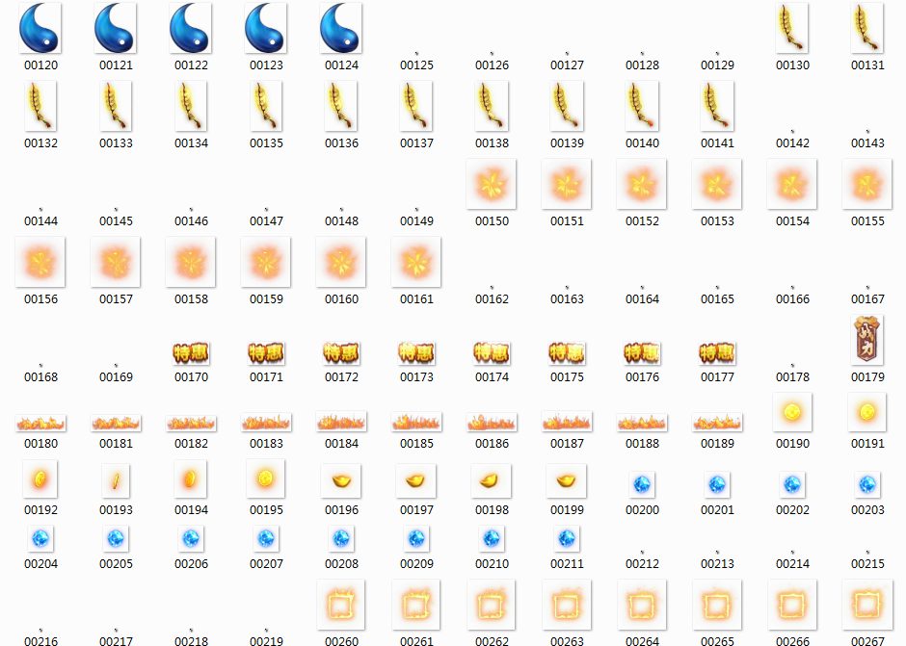Click glowing frame thumbnail 00267
This screenshot has height=646, width=906.
click(867, 604)
